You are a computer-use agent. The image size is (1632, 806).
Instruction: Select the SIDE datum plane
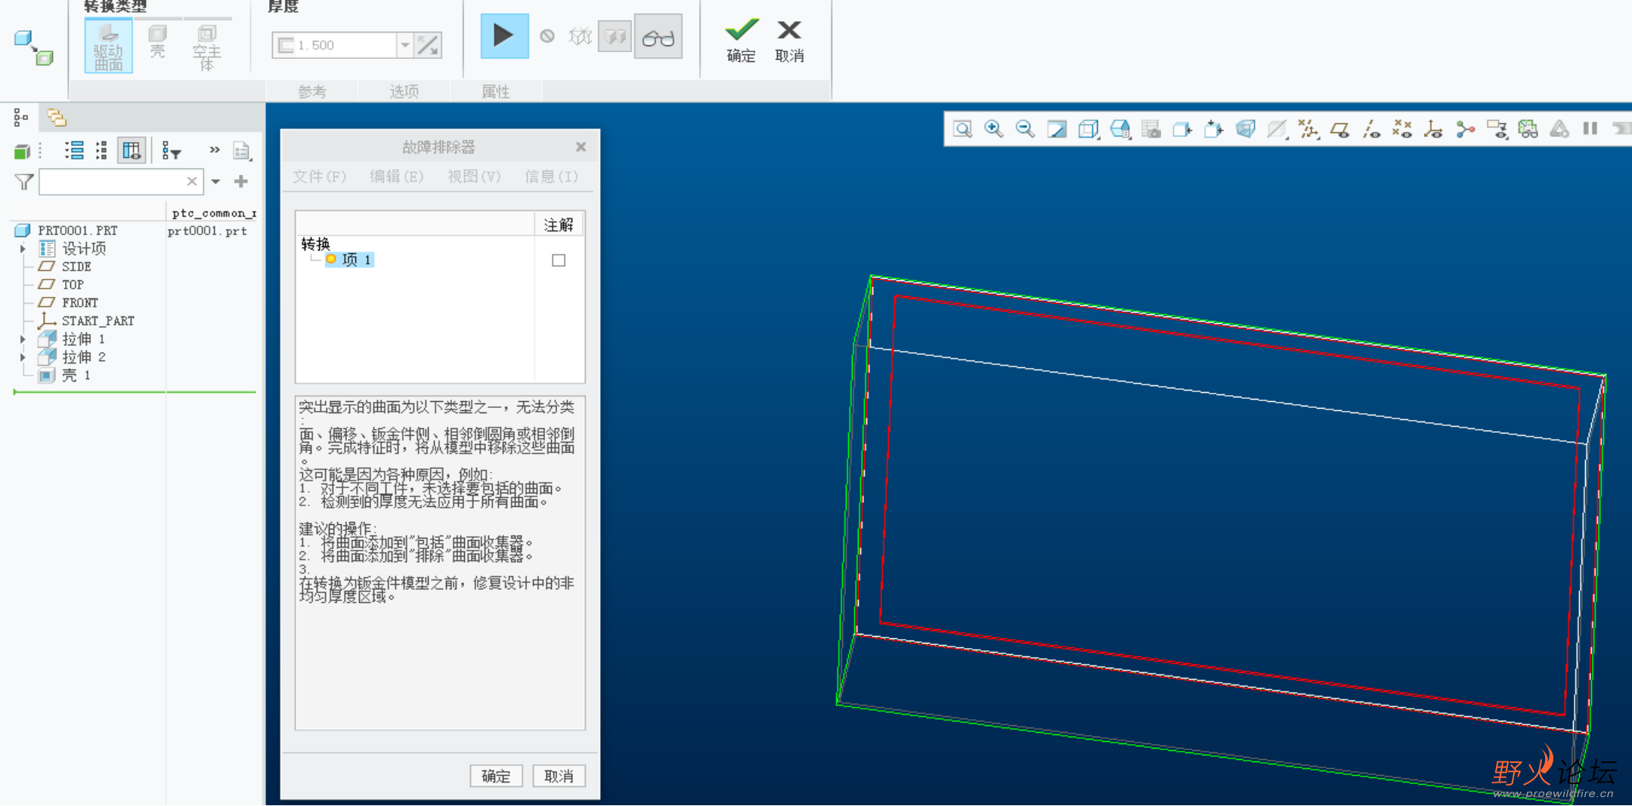pyautogui.click(x=76, y=267)
